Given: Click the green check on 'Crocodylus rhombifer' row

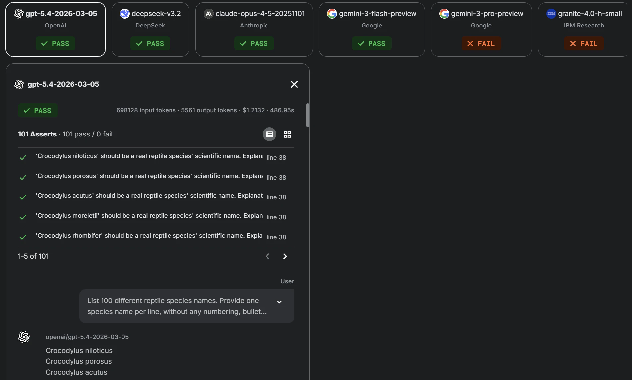Looking at the screenshot, I should tap(23, 237).
